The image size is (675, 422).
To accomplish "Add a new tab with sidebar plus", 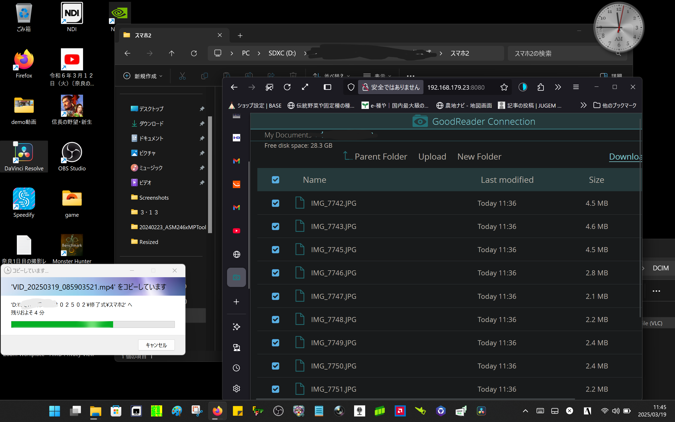I will [x=236, y=302].
